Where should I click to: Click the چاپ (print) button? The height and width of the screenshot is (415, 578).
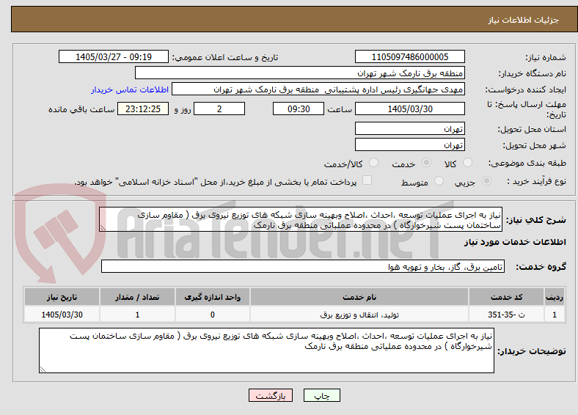click(x=322, y=395)
